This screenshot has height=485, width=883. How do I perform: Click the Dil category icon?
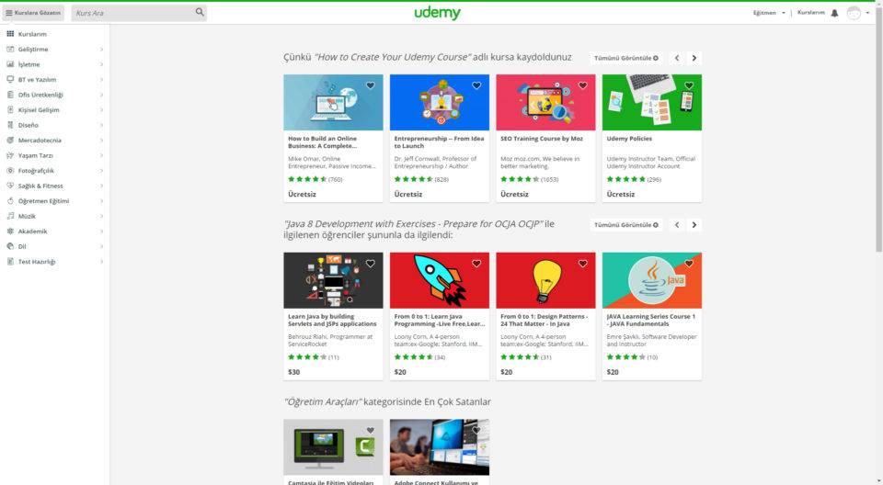point(10,246)
